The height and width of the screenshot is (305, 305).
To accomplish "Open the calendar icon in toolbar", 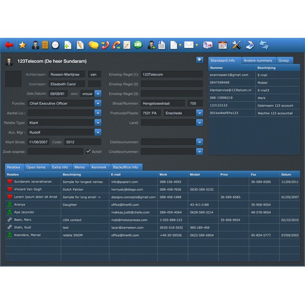I will (x=223, y=45).
